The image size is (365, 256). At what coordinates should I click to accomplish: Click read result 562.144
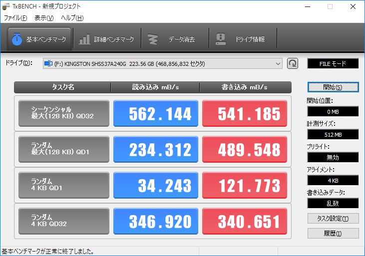(x=156, y=113)
